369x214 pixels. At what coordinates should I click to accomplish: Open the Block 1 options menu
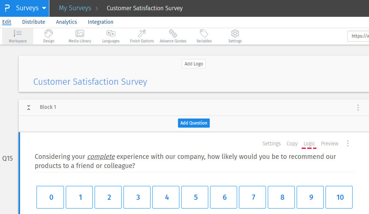358,107
